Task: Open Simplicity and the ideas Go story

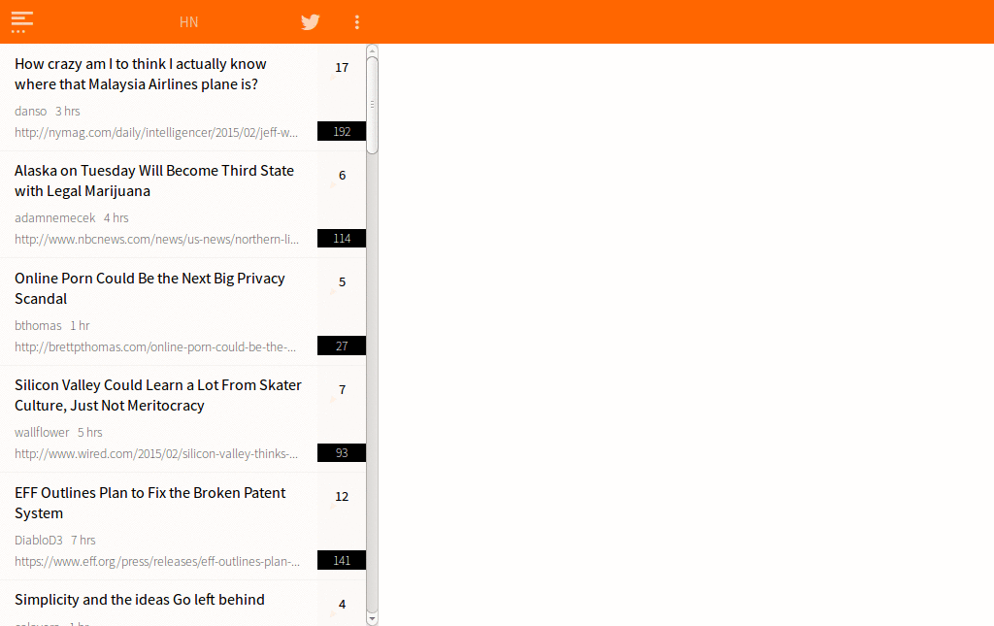Action: point(140,600)
